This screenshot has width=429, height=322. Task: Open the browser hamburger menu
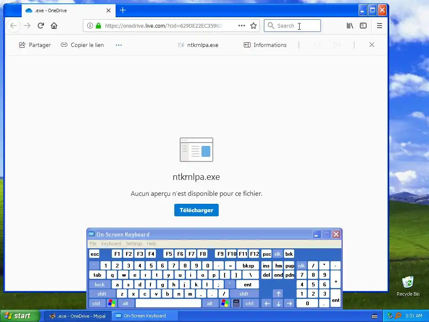pyautogui.click(x=380, y=26)
